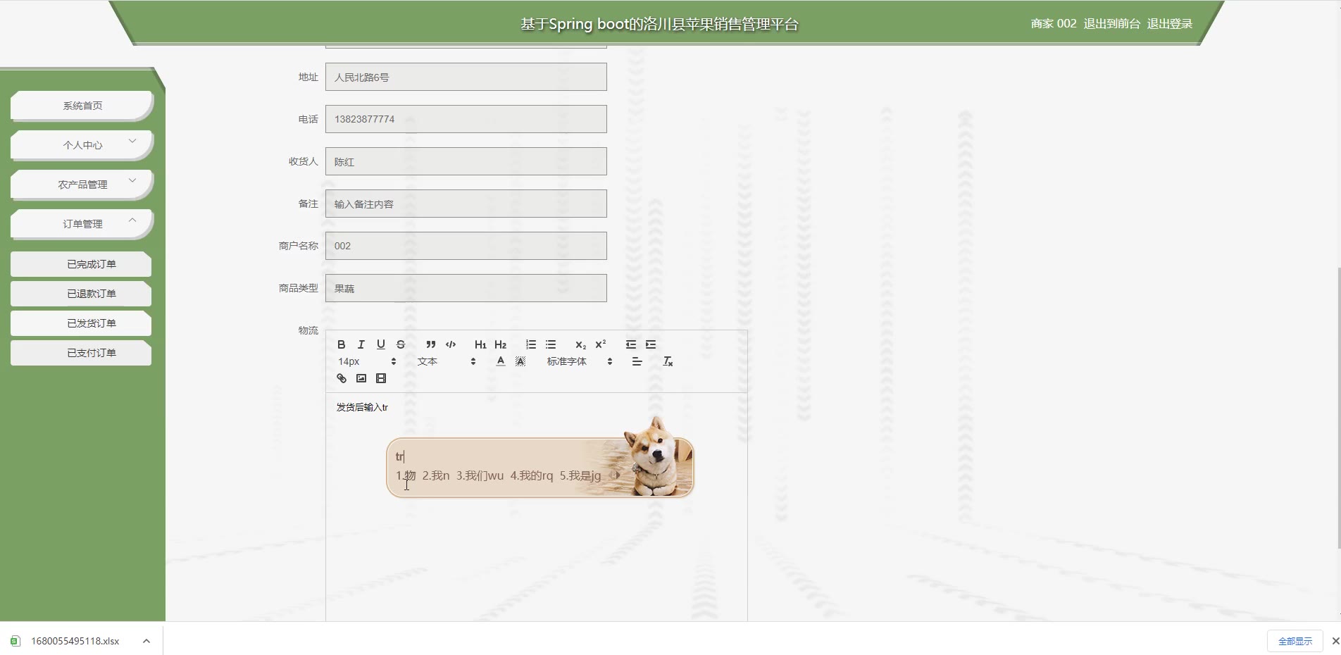Click the 地址 input field
1341x655 pixels.
pos(466,77)
